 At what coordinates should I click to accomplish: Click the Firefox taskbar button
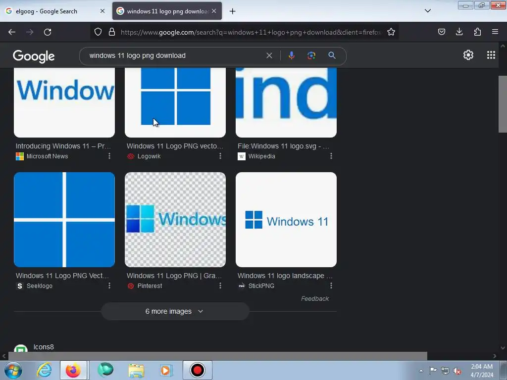tap(73, 370)
